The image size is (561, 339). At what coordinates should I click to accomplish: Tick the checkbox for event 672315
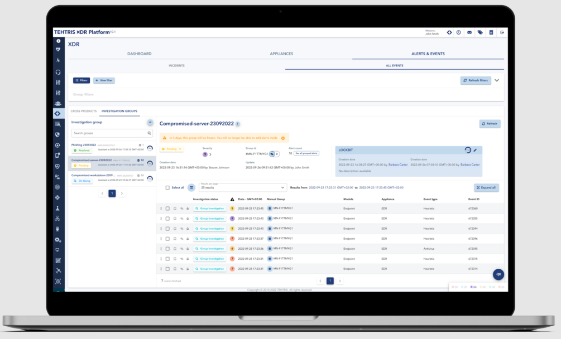[167, 259]
